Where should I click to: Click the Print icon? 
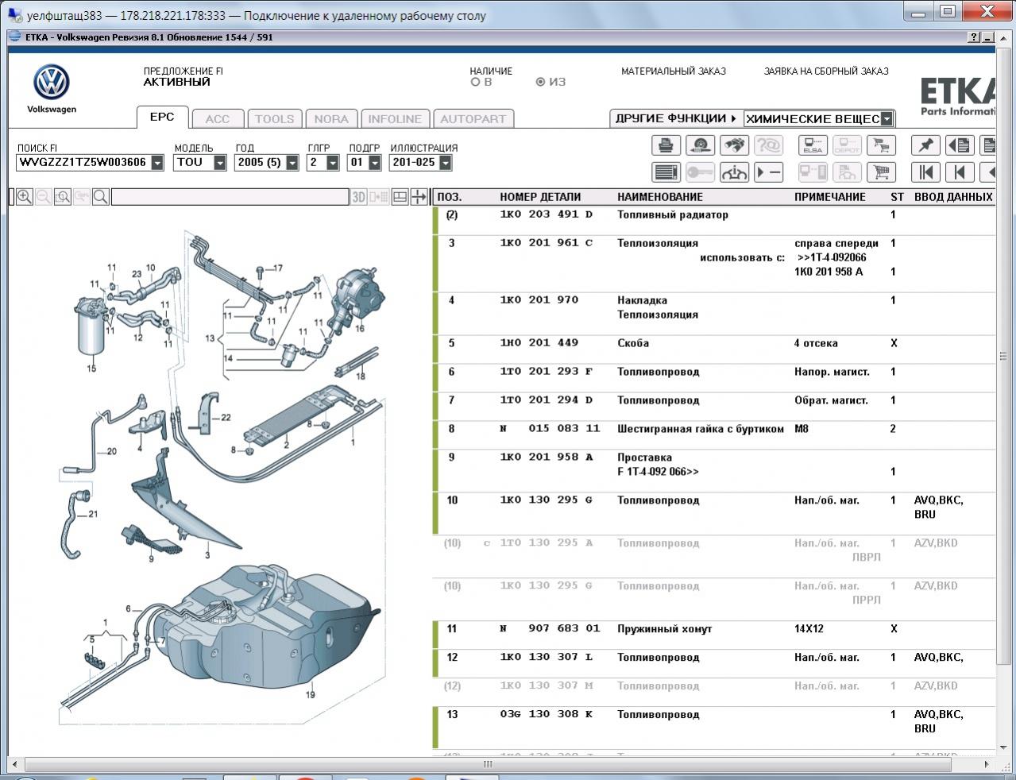666,145
